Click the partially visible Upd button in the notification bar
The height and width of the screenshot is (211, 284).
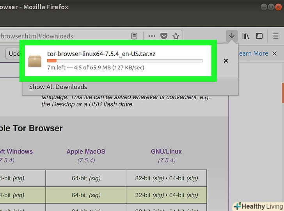coord(12,53)
